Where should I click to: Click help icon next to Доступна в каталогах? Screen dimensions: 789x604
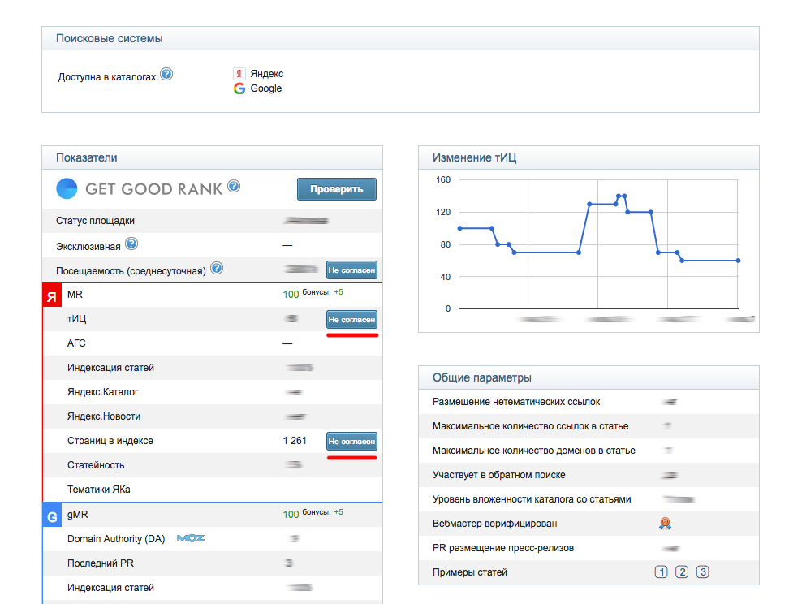[166, 74]
